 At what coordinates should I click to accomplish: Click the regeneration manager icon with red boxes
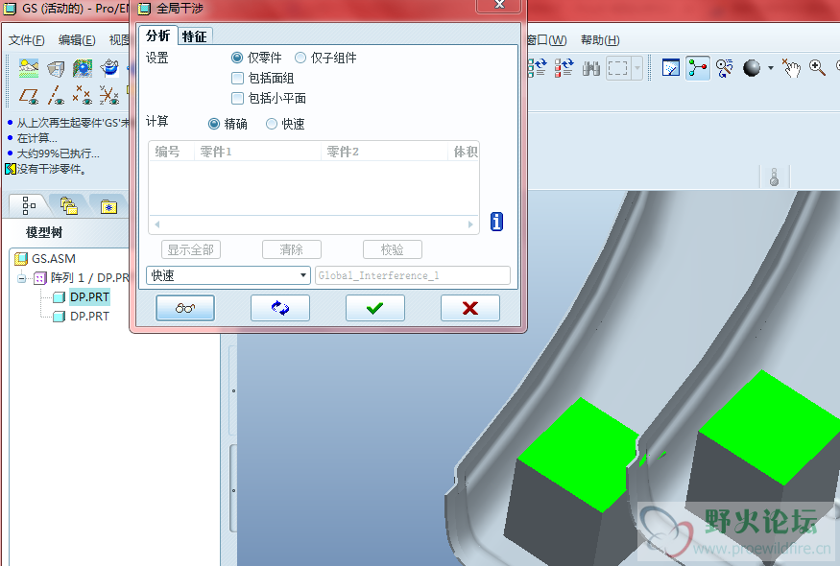[x=564, y=68]
